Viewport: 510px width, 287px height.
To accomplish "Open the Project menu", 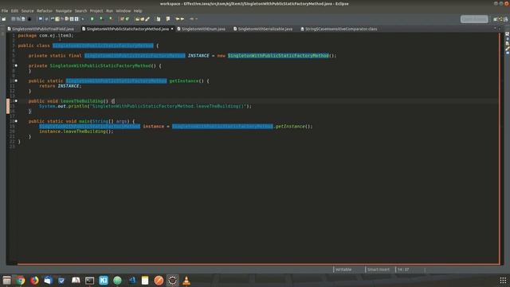I will [96, 10].
